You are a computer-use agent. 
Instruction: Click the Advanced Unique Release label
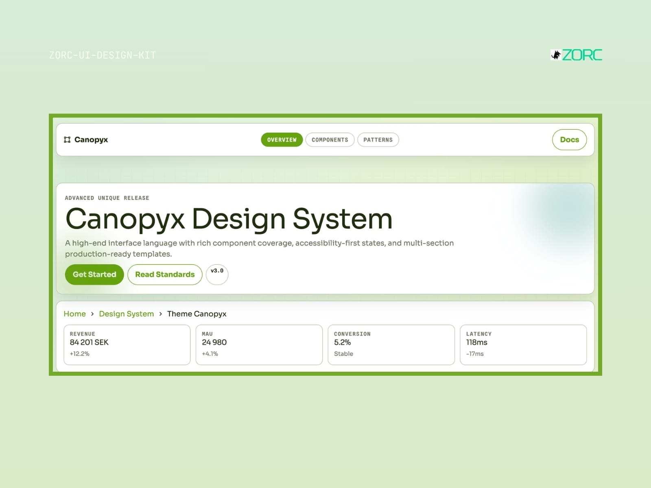click(x=107, y=198)
